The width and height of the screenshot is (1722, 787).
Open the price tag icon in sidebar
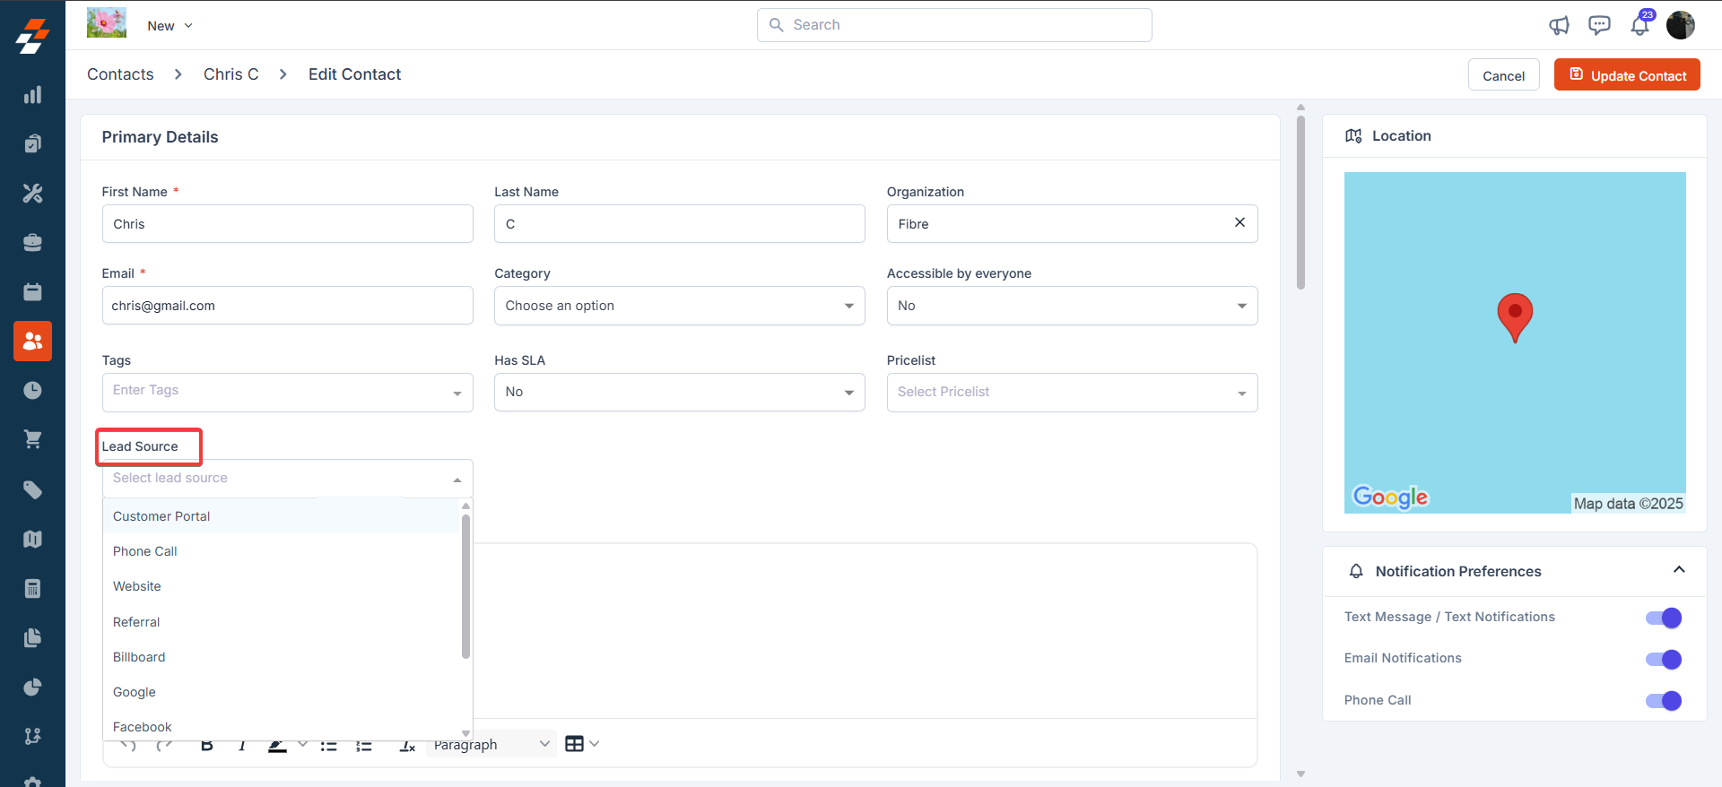(32, 489)
